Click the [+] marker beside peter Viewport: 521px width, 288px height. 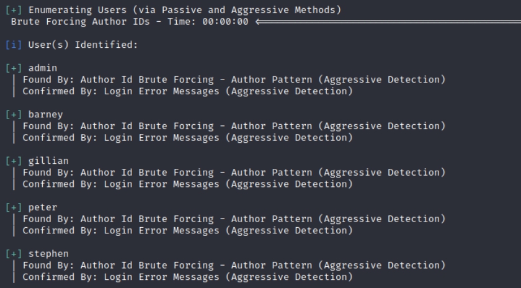point(14,207)
